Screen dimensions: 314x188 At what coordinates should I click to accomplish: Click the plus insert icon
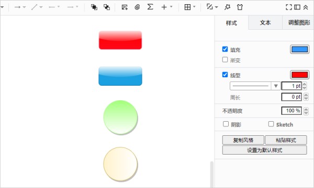[x=164, y=7]
